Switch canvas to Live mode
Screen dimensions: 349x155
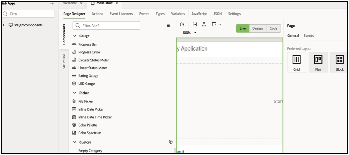[x=243, y=28]
